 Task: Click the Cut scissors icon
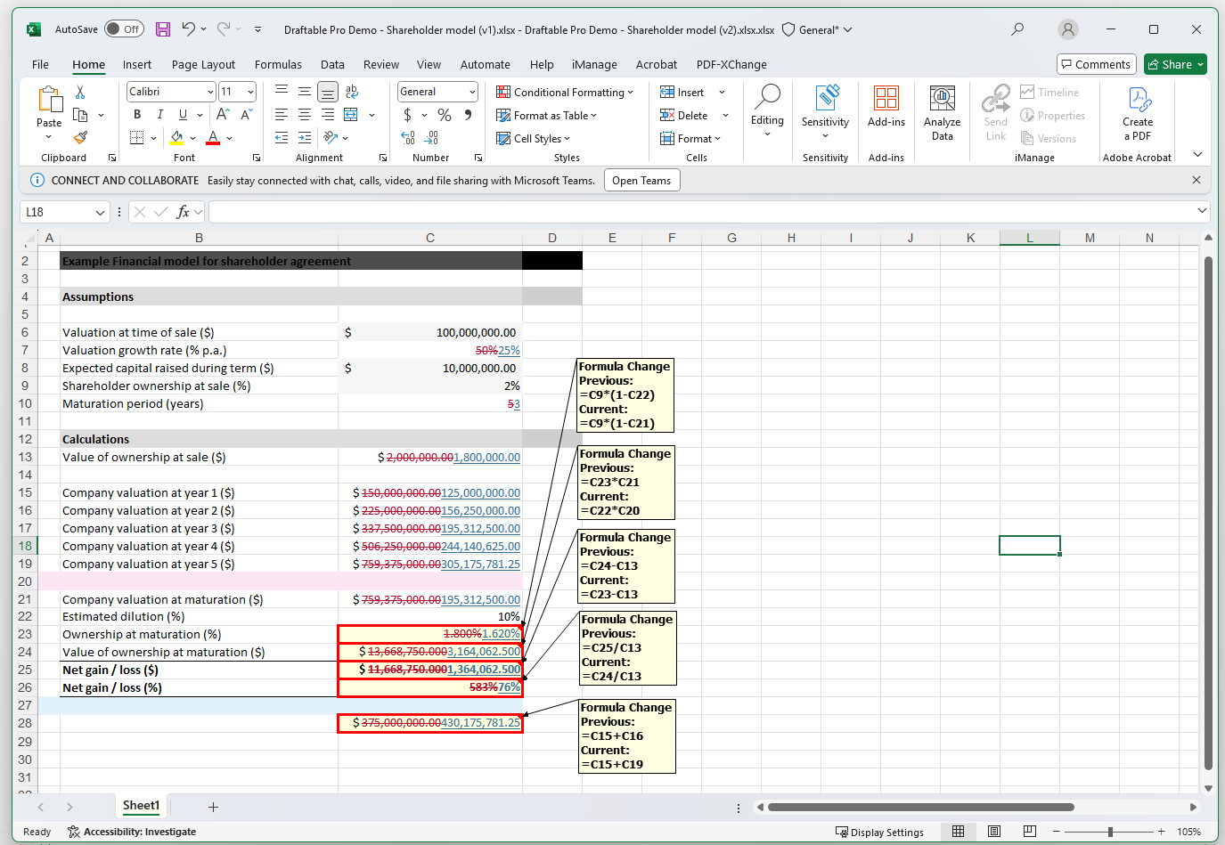[x=80, y=93]
